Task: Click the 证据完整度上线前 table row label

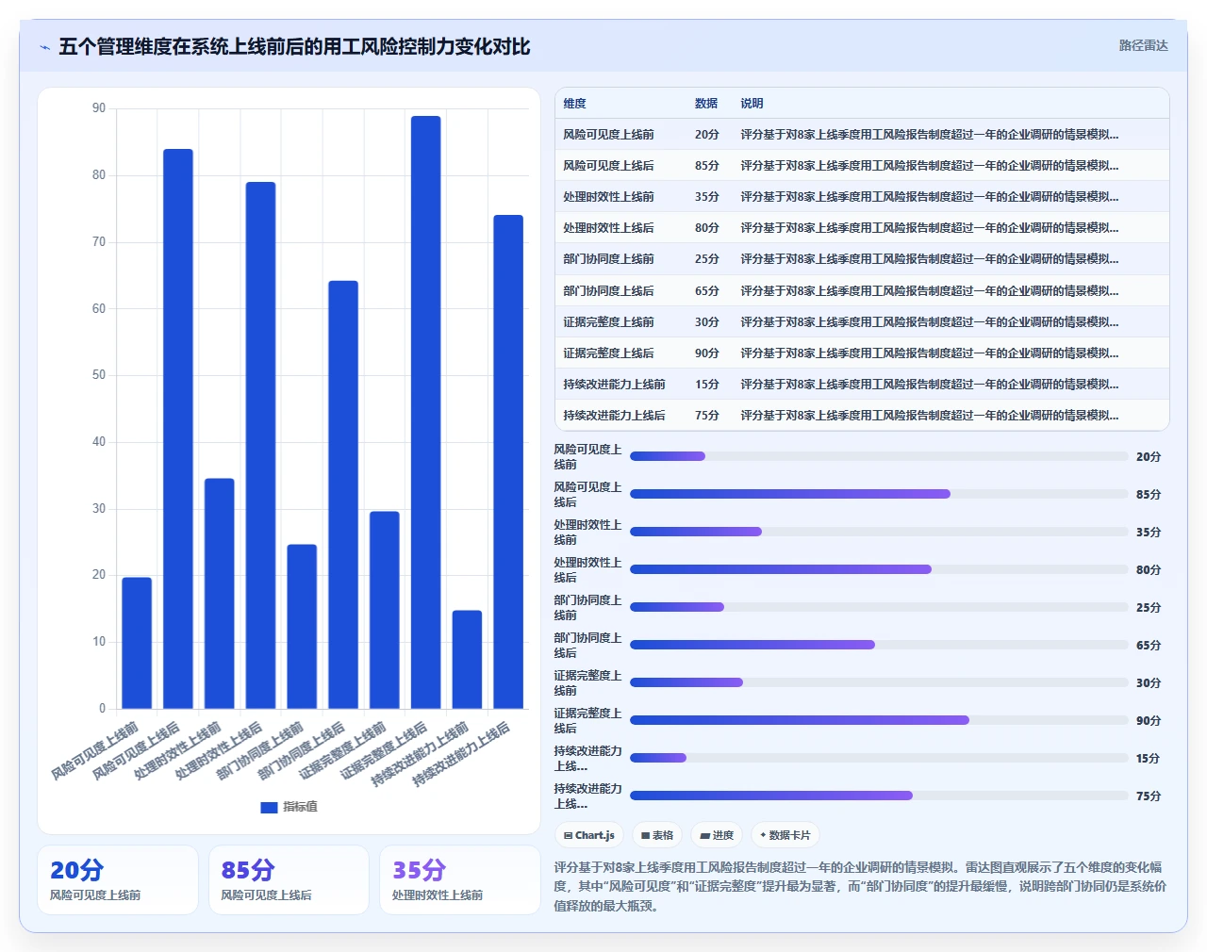Action: pyautogui.click(x=608, y=322)
